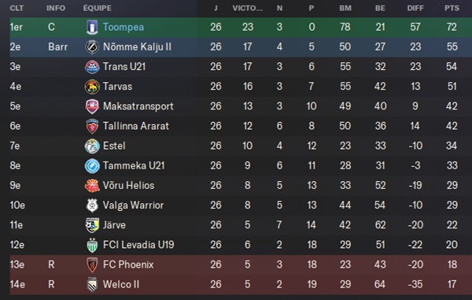Open the Trans U21 team badge
This screenshot has height=300, width=472.
pos(92,67)
